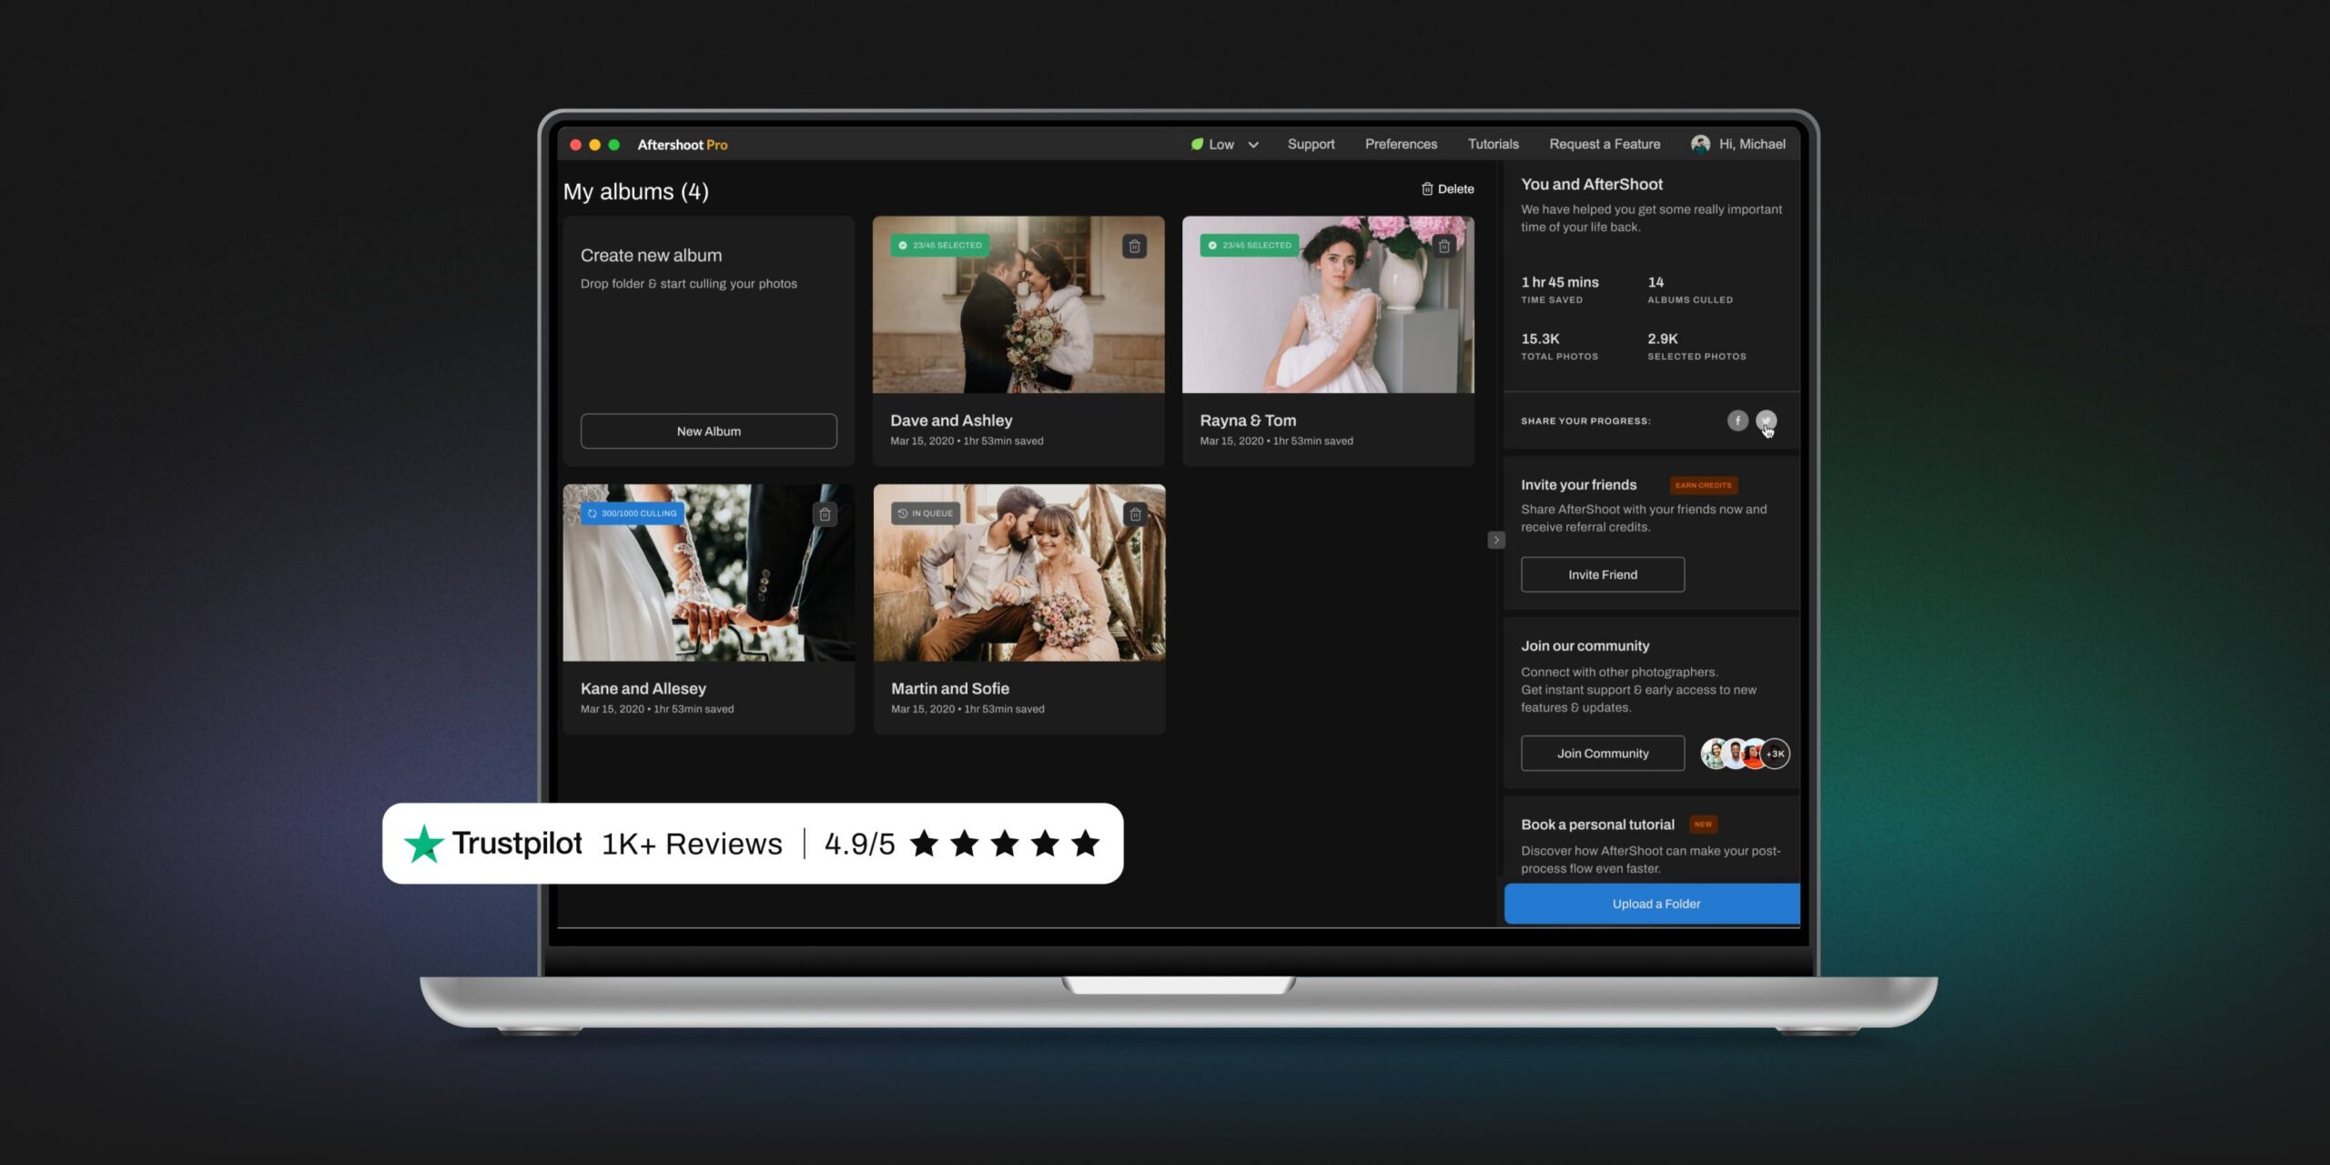This screenshot has width=2330, height=1165.
Task: Click the In Queue status badge
Action: (925, 513)
